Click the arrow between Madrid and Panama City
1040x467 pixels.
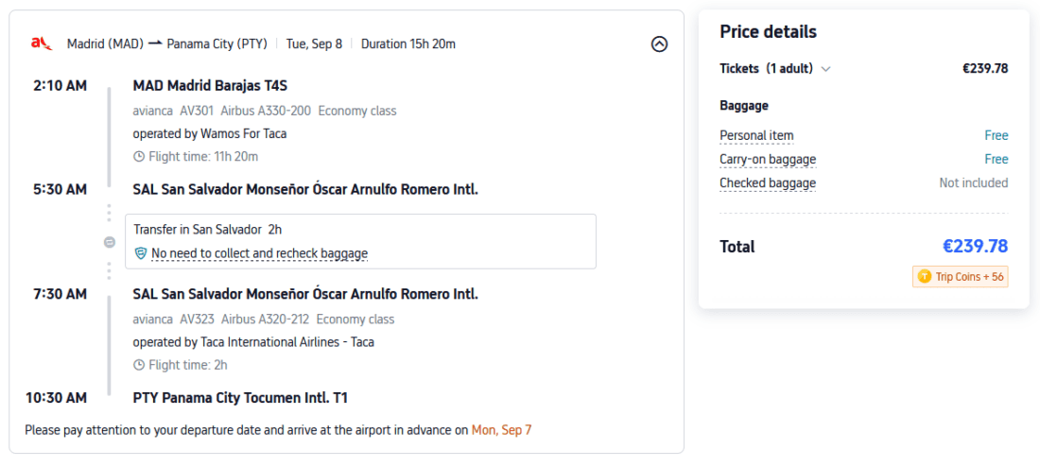pyautogui.click(x=155, y=43)
